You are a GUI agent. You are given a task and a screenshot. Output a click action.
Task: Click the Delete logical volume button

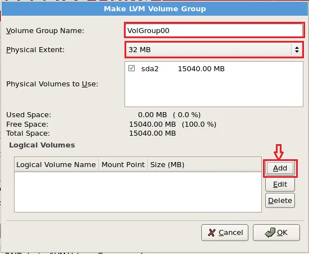280,201
